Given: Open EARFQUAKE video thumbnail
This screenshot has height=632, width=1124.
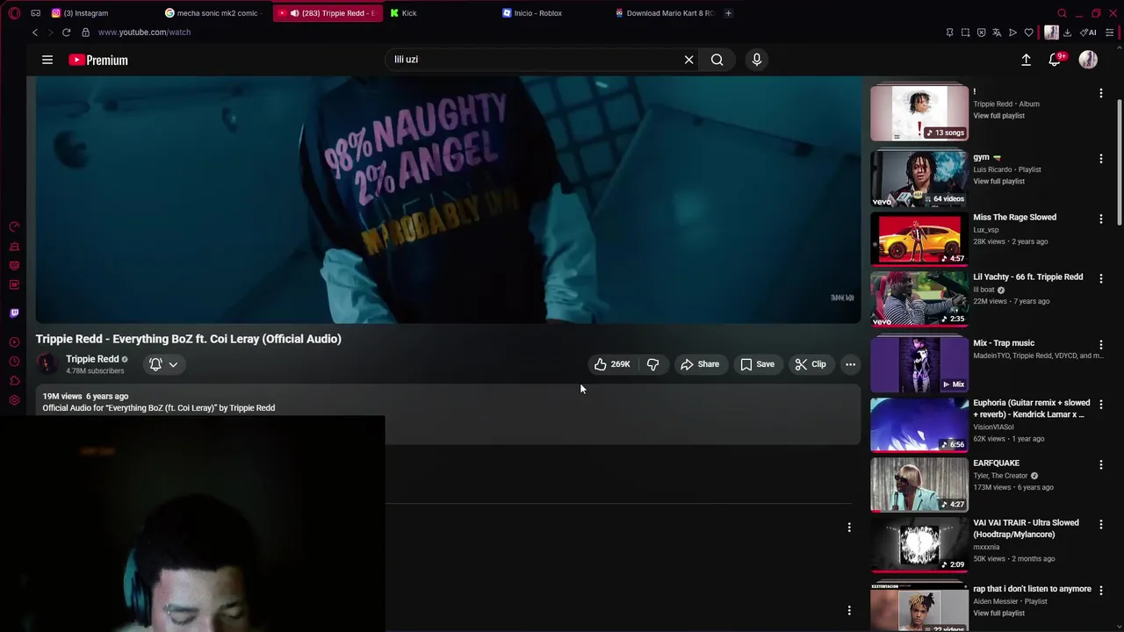Looking at the screenshot, I should click(x=919, y=484).
